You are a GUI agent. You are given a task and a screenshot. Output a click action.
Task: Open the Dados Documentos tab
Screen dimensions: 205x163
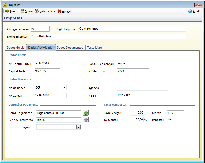(x=70, y=48)
